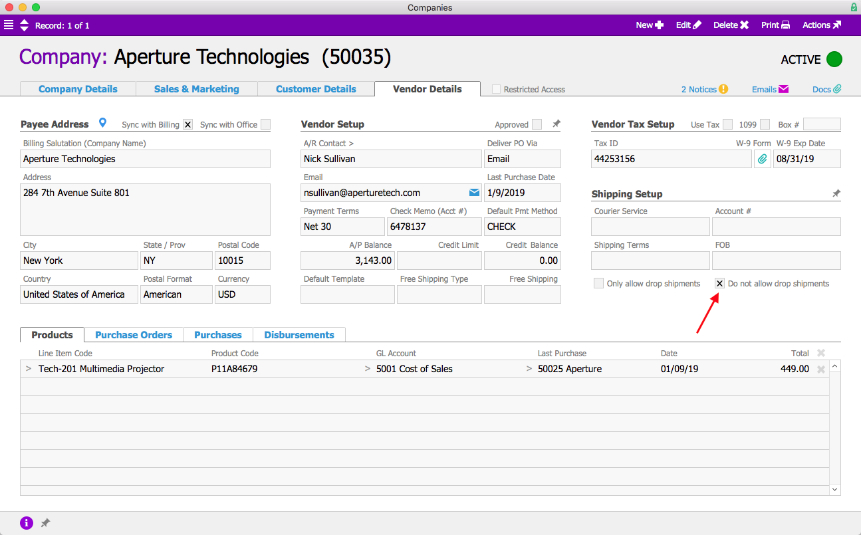Toggle the Restricted Access checkbox
This screenshot has height=535, width=861.
tap(496, 89)
